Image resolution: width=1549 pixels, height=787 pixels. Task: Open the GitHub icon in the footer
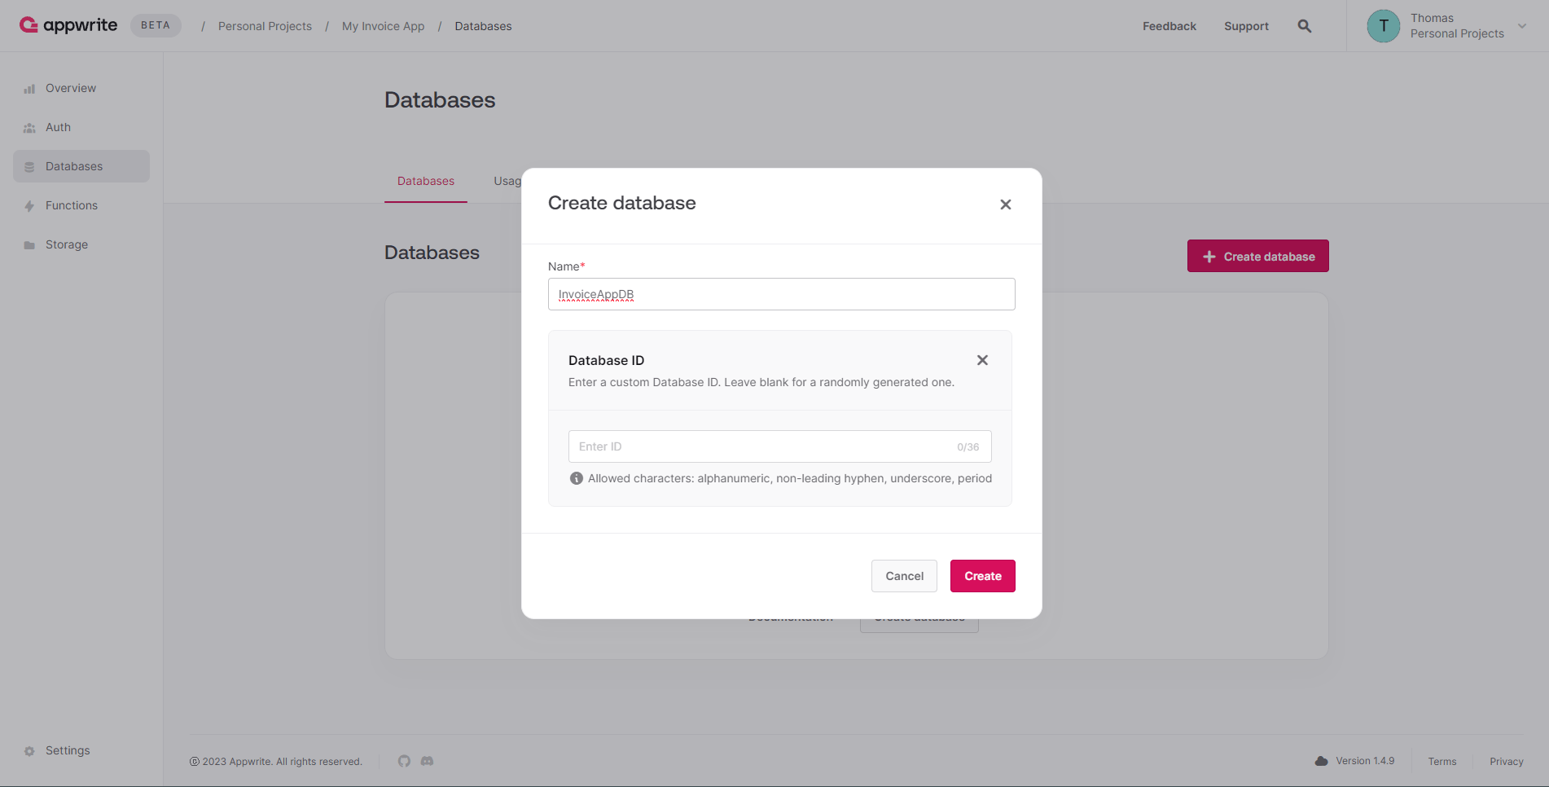point(404,761)
